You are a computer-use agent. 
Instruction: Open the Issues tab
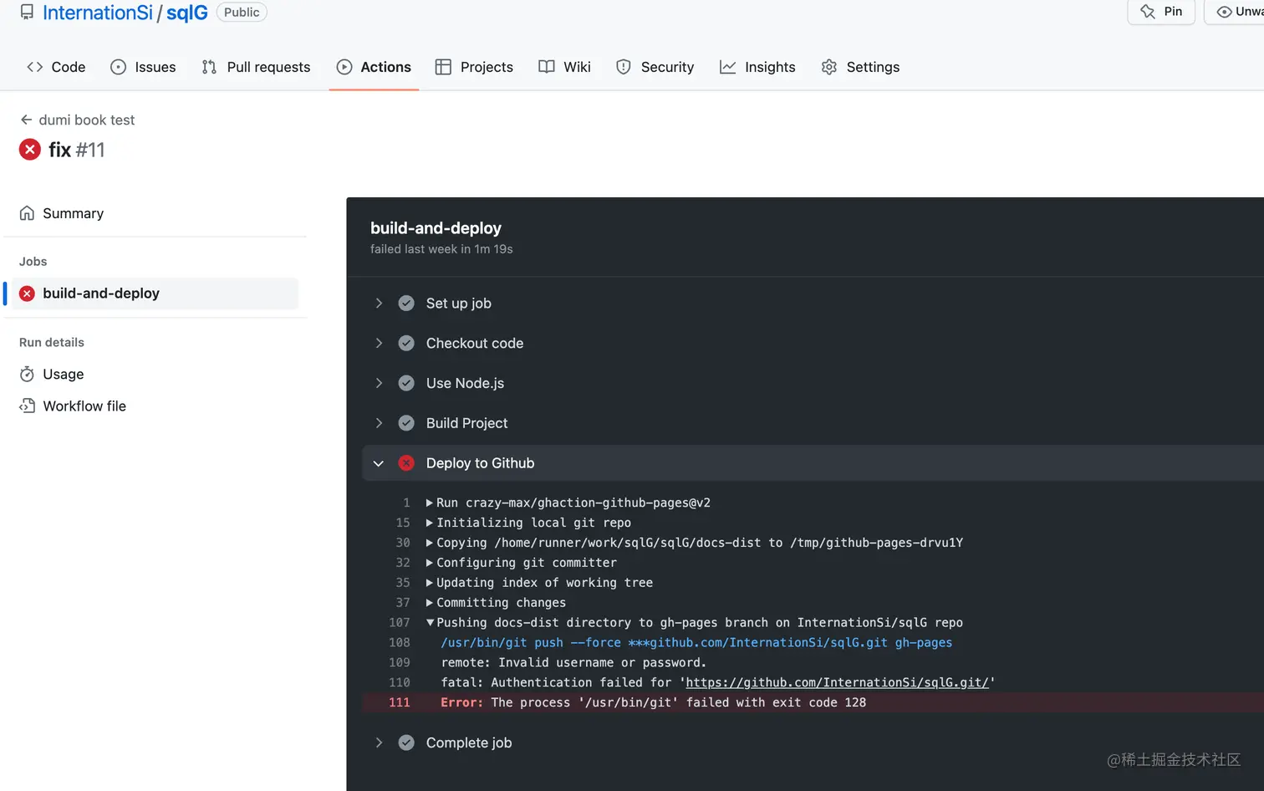(x=143, y=67)
